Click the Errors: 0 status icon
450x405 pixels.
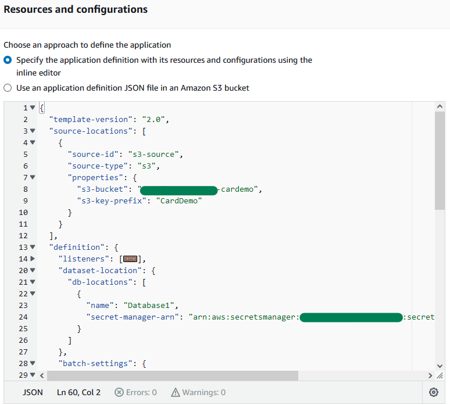click(x=119, y=392)
